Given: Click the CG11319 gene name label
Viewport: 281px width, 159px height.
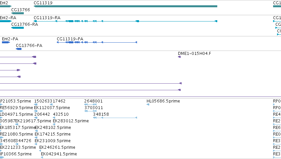Looking at the screenshot, I should [x=43, y=3].
